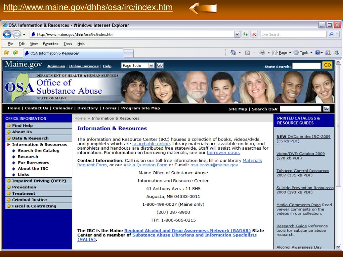
Task: Expand the address bar URL dropdown
Action: click(237, 34)
